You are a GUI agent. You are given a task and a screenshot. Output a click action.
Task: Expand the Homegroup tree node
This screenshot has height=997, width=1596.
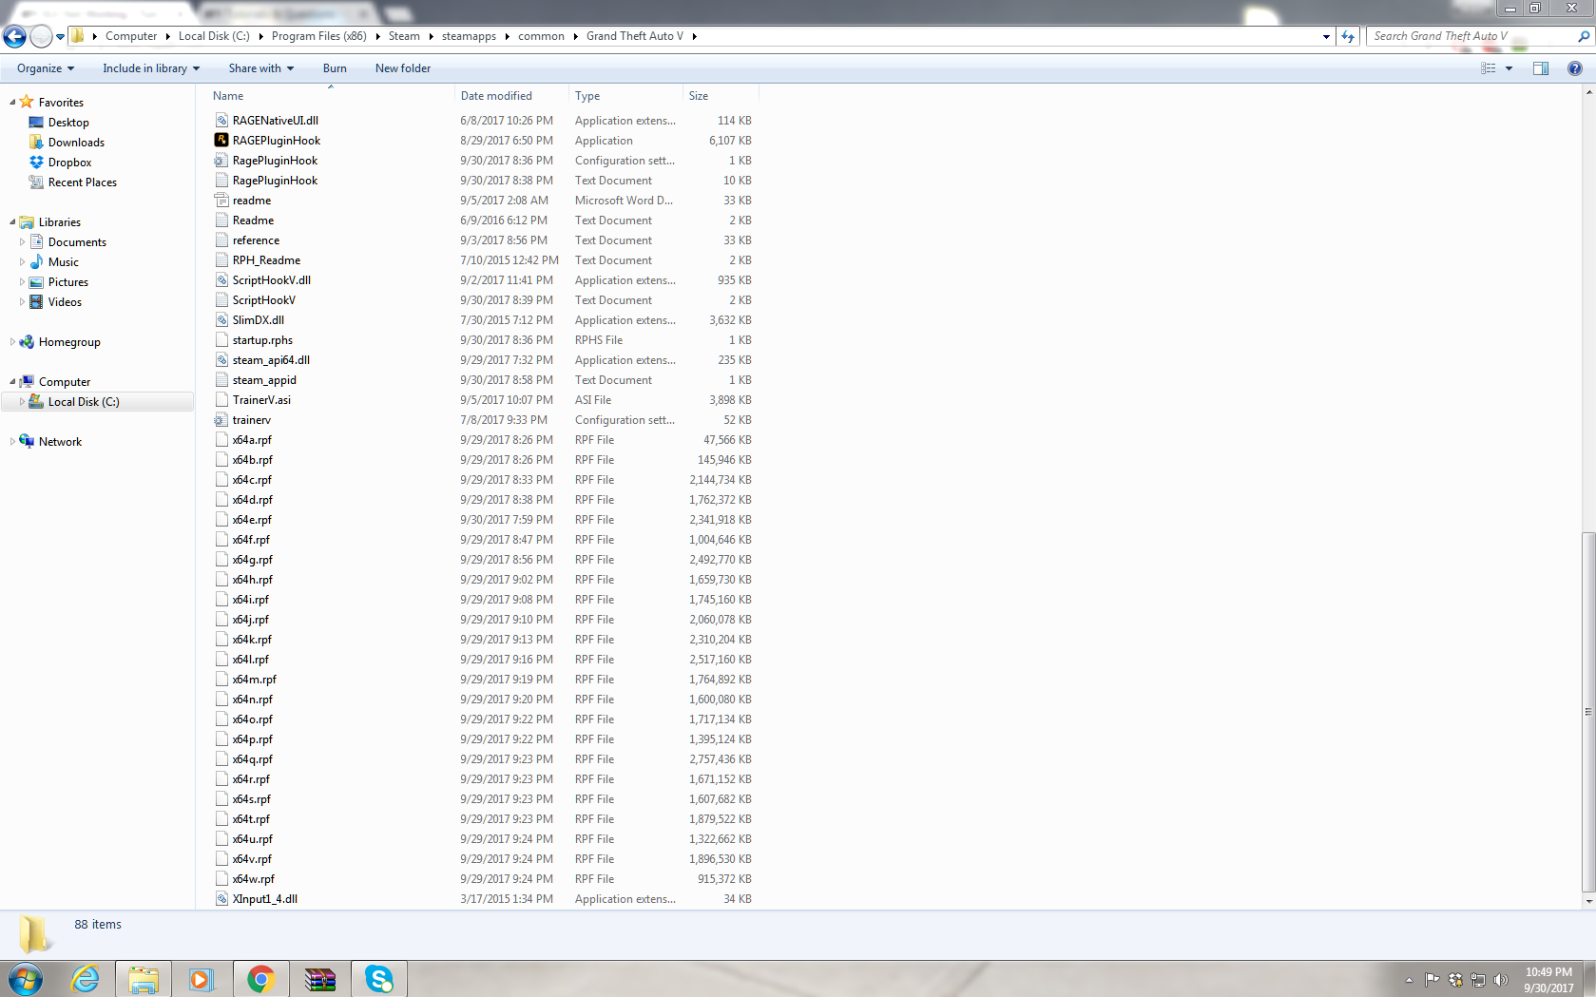[12, 342]
